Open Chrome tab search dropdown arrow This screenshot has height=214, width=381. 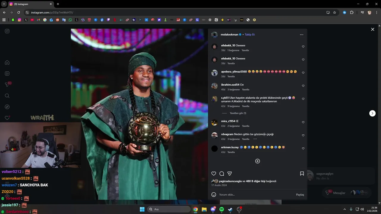point(4,4)
